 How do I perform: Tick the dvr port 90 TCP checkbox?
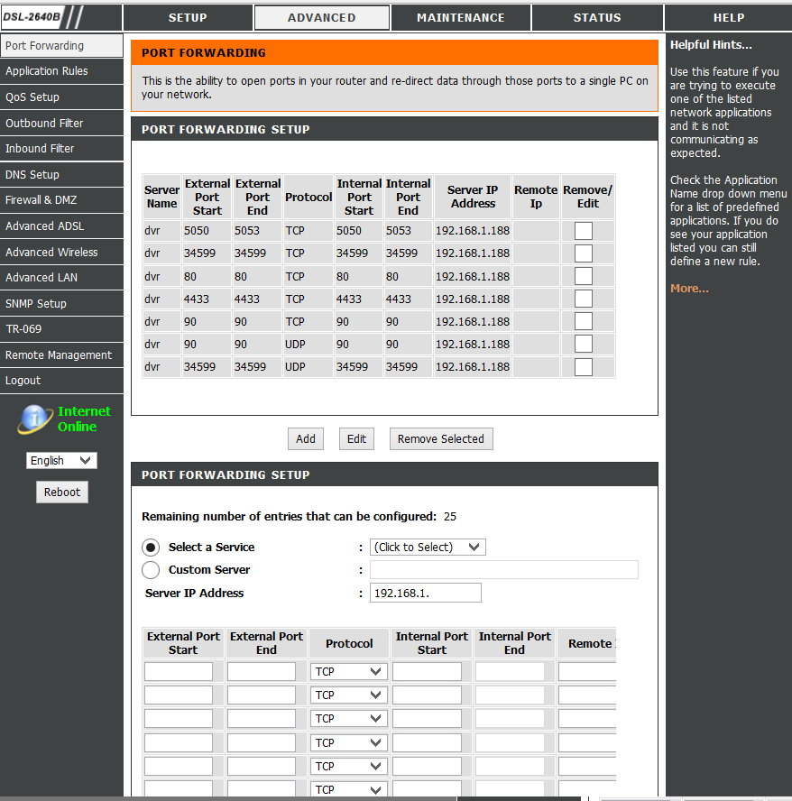(x=583, y=322)
